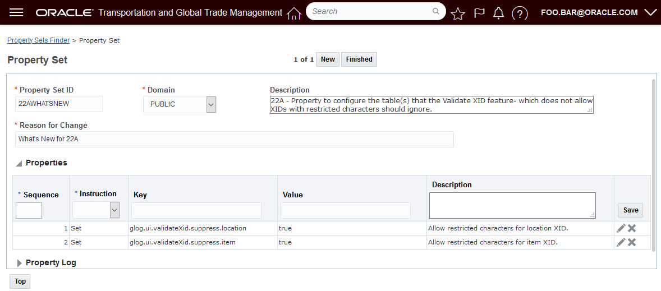Screen dimensions: 661x291
Task: Open the Favorites star icon
Action: tap(458, 13)
